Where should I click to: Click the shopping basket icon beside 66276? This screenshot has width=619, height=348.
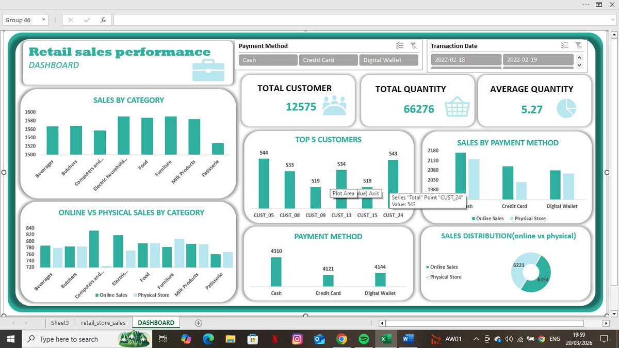(457, 108)
